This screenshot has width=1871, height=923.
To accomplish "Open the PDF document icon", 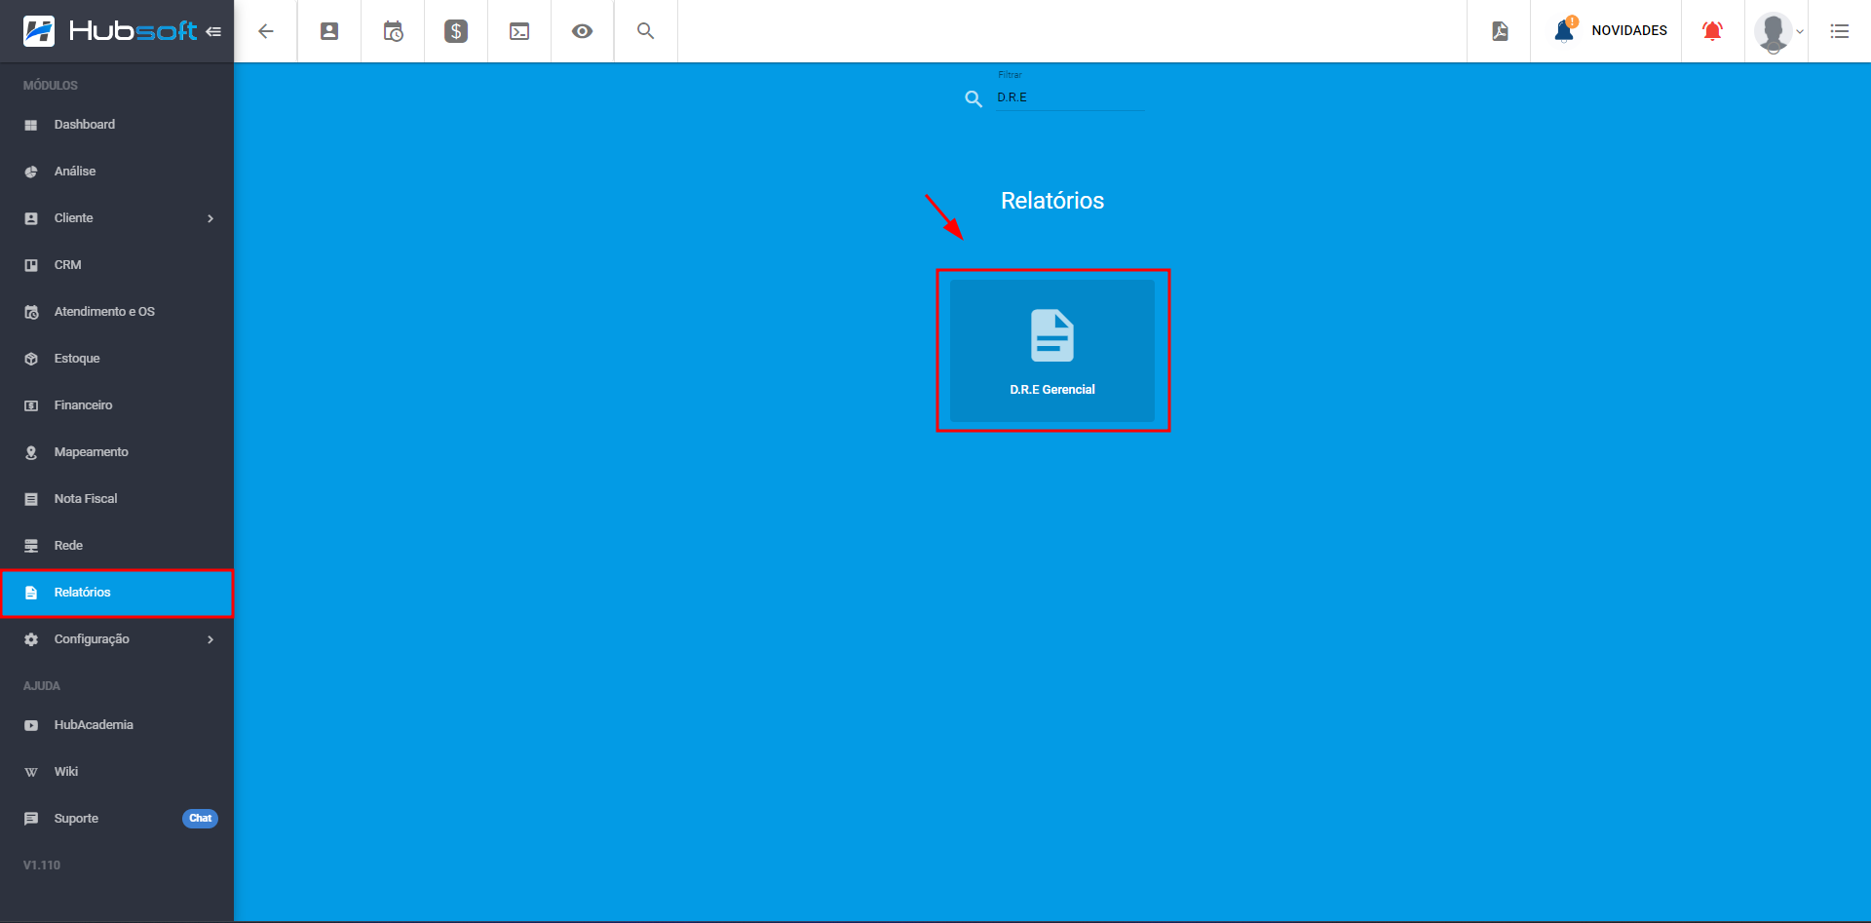I will (x=1500, y=31).
